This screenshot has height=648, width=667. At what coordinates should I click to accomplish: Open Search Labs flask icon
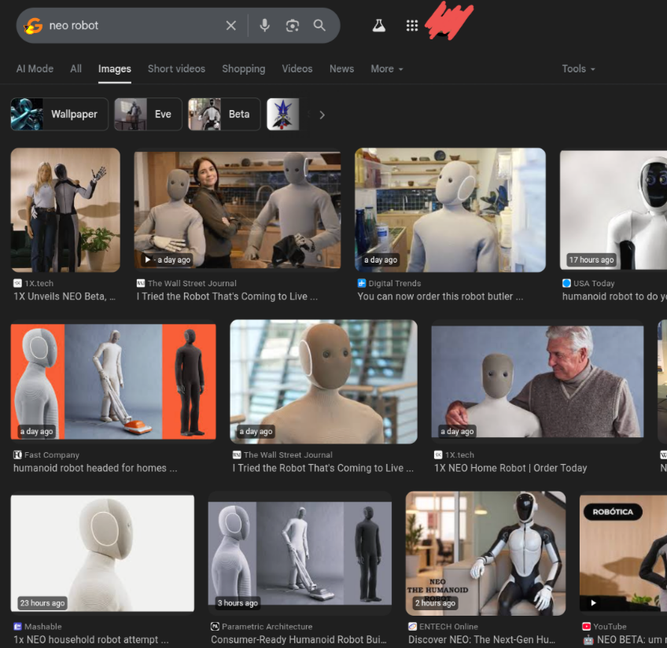(x=379, y=25)
